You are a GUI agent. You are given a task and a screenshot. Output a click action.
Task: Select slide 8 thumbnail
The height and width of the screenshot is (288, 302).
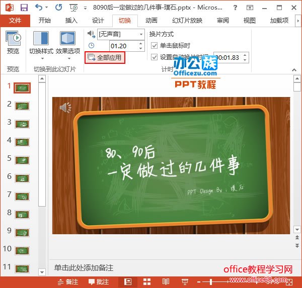click(x=22, y=215)
